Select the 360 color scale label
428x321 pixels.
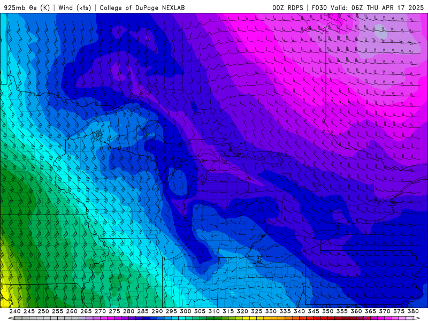(x=356, y=311)
